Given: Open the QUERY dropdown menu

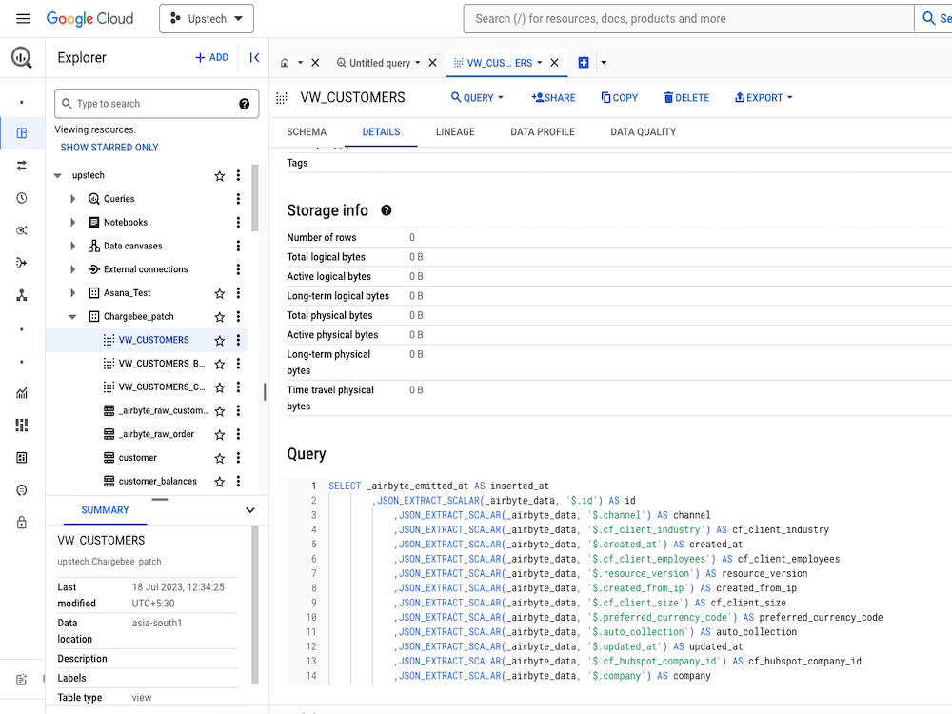Looking at the screenshot, I should pyautogui.click(x=477, y=98).
